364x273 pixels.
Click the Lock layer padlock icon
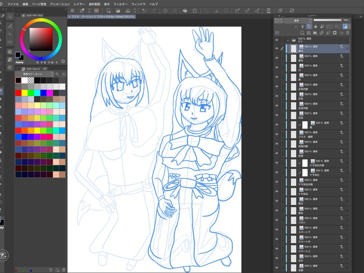pos(315,27)
